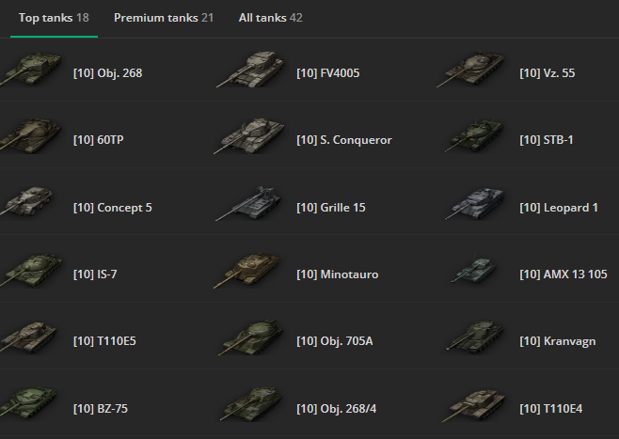Select the "[10] Obj. 268/4" label
Image resolution: width=619 pixels, height=439 pixels.
(x=337, y=410)
